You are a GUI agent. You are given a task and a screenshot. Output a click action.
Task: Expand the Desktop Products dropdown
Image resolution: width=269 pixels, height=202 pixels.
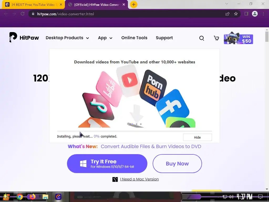[x=67, y=38]
